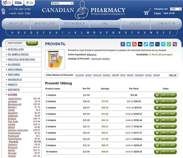Viewport: 183px width, 158px height.
Task: Expand the ANTIBIOTICS category
Action: tap(15, 79)
